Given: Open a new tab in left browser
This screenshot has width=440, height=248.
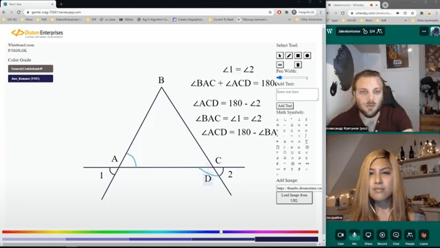Looking at the screenshot, I should 61,4.
